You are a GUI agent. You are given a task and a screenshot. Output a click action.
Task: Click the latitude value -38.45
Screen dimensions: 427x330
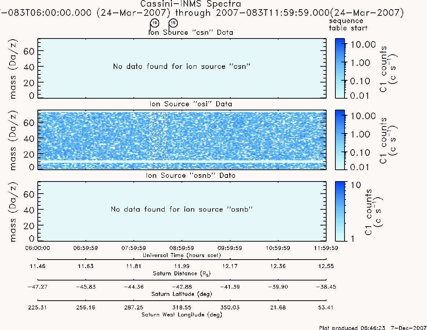click(x=326, y=287)
